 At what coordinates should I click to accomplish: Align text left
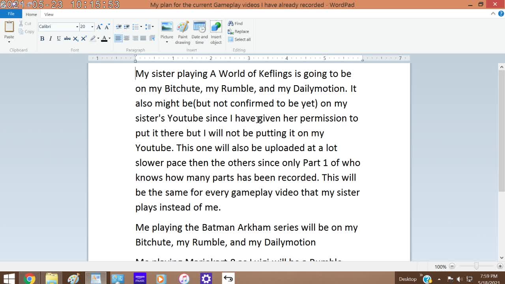[x=118, y=38]
